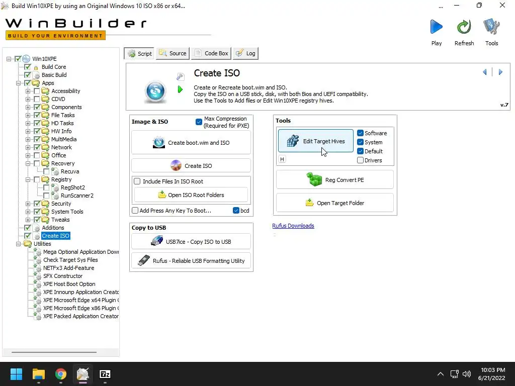Click the network icon in system tray

[x=454, y=374]
